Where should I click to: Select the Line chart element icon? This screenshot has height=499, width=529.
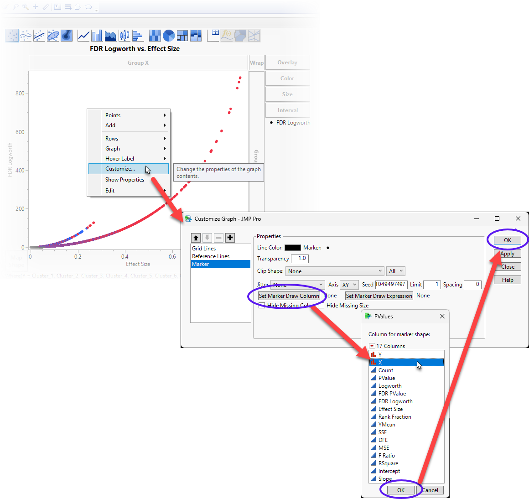[x=83, y=36]
